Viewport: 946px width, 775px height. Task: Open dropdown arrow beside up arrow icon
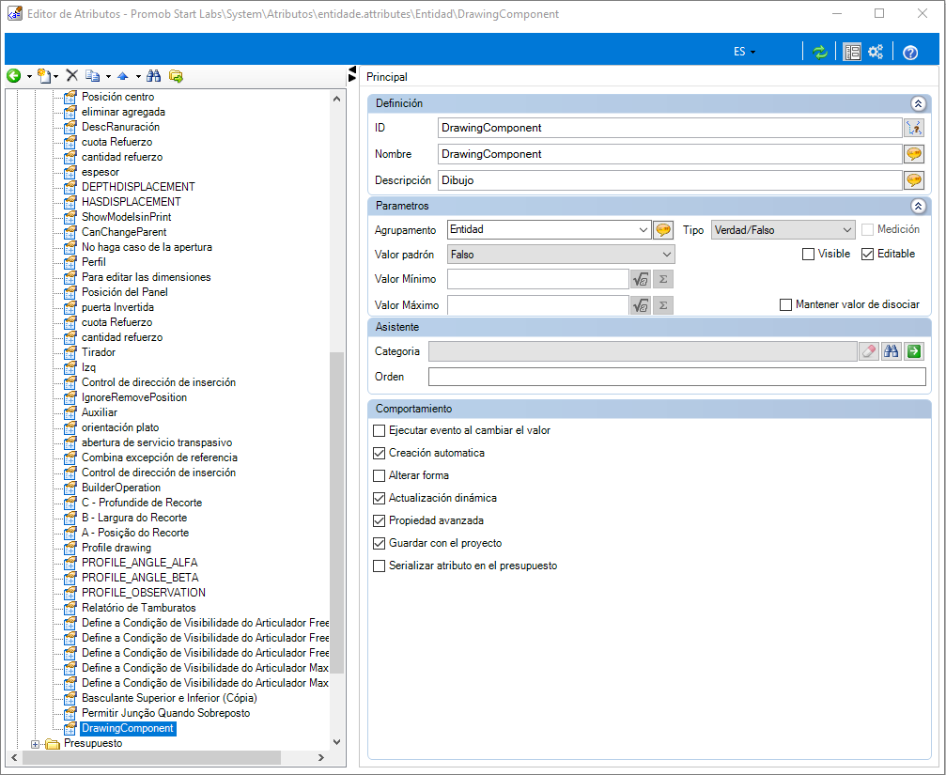(138, 77)
